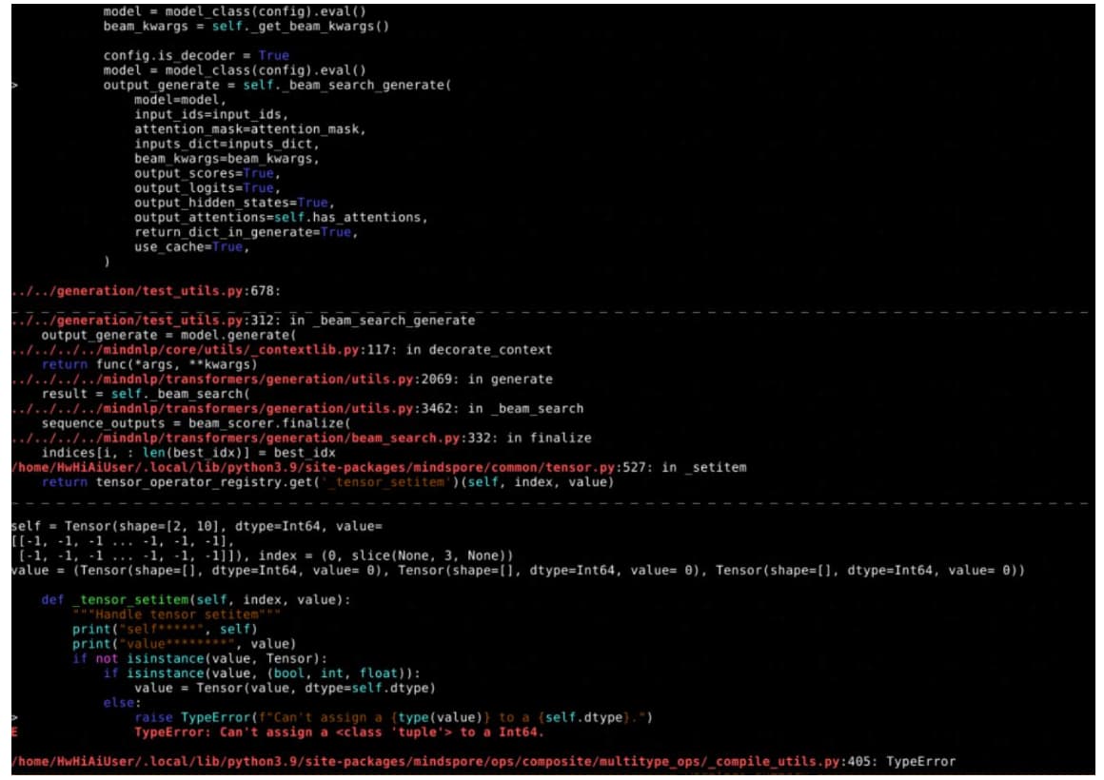Viewport: 1104px width, 780px height.
Task: Click the use_cache=True argument line
Action: pyautogui.click(x=188, y=246)
